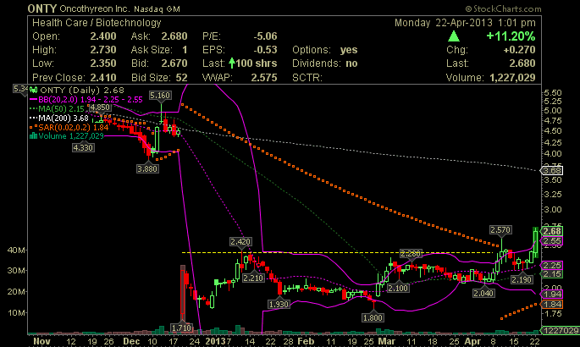Viewport: 580px width, 347px height.
Task: Click the 1.710 low price label
Action: pos(181,328)
